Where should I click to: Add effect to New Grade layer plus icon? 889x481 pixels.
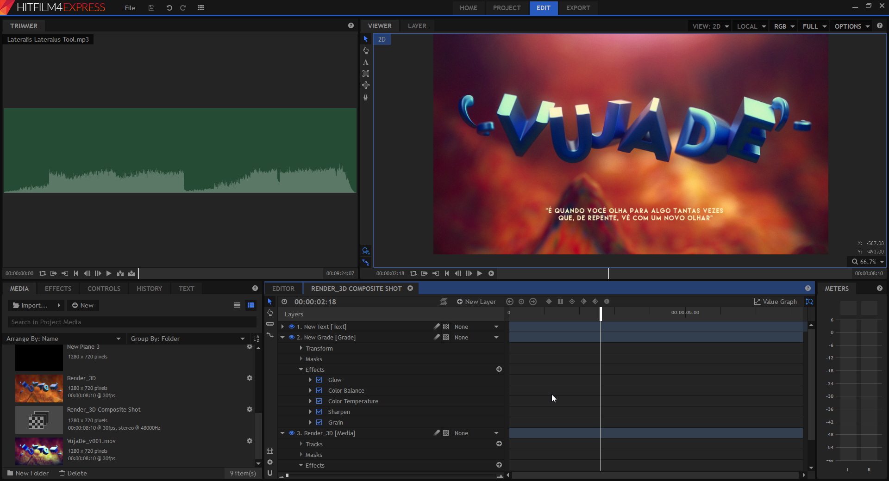pos(499,369)
